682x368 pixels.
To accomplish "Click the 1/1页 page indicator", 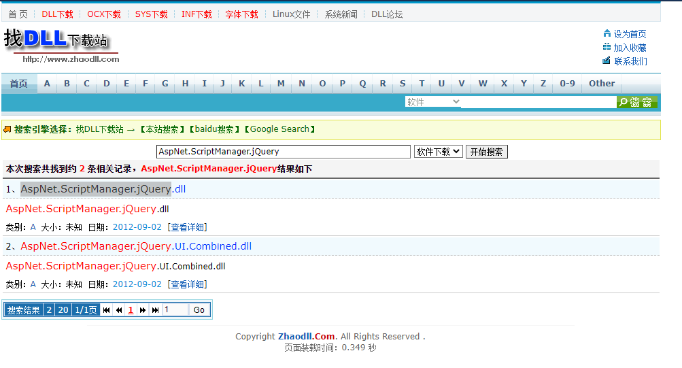I will click(x=86, y=310).
